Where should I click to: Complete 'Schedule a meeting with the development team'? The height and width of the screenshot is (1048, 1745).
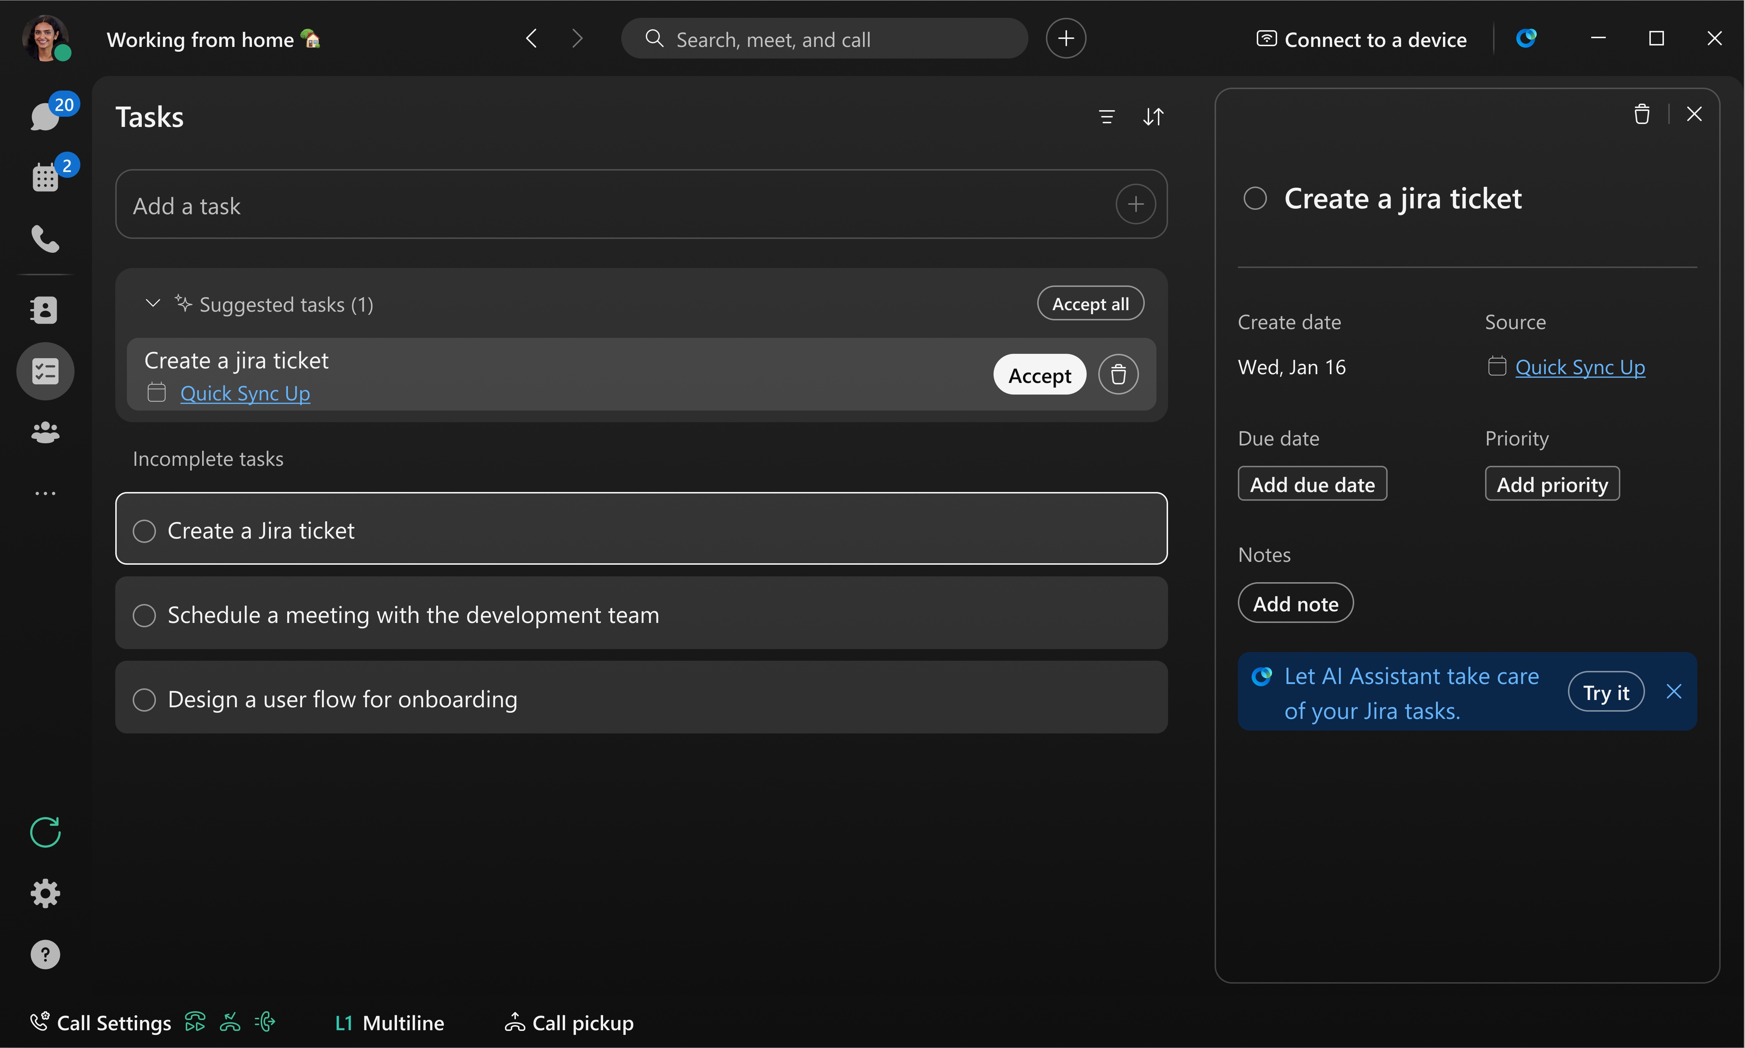coord(144,615)
